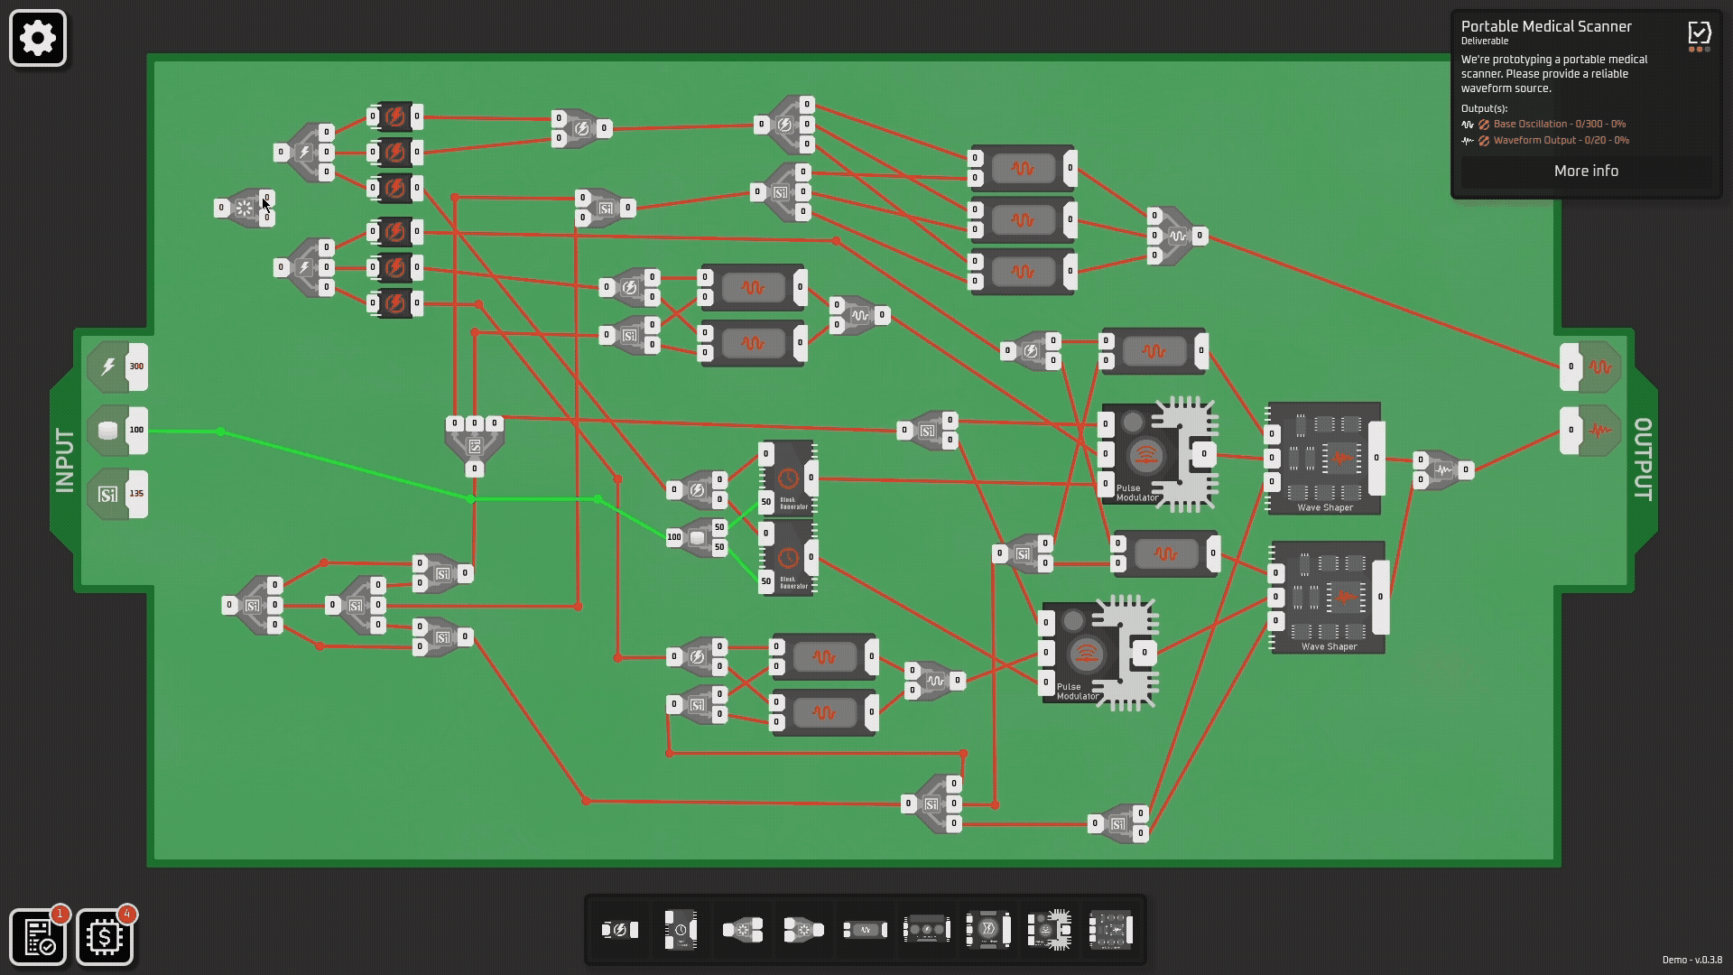The height and width of the screenshot is (975, 1733).
Task: Select the lower Wave Shaper on the board
Action: click(x=1328, y=597)
